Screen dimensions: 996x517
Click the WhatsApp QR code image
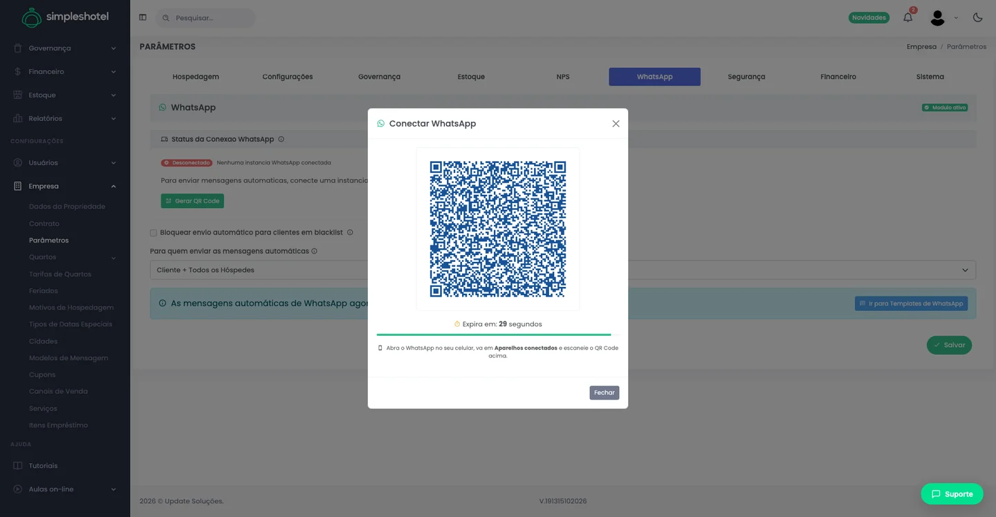point(498,229)
